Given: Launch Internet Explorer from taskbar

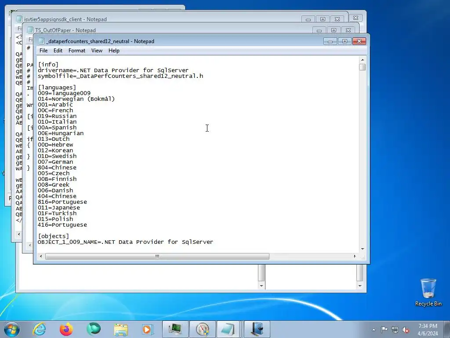Looking at the screenshot, I should tap(39, 329).
